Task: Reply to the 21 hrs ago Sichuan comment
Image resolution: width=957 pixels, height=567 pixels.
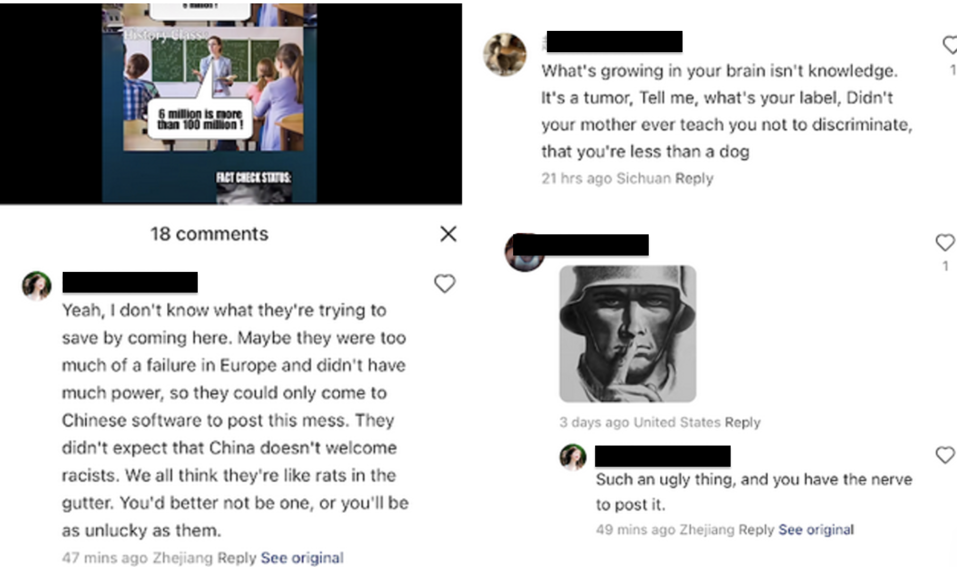Action: [694, 179]
